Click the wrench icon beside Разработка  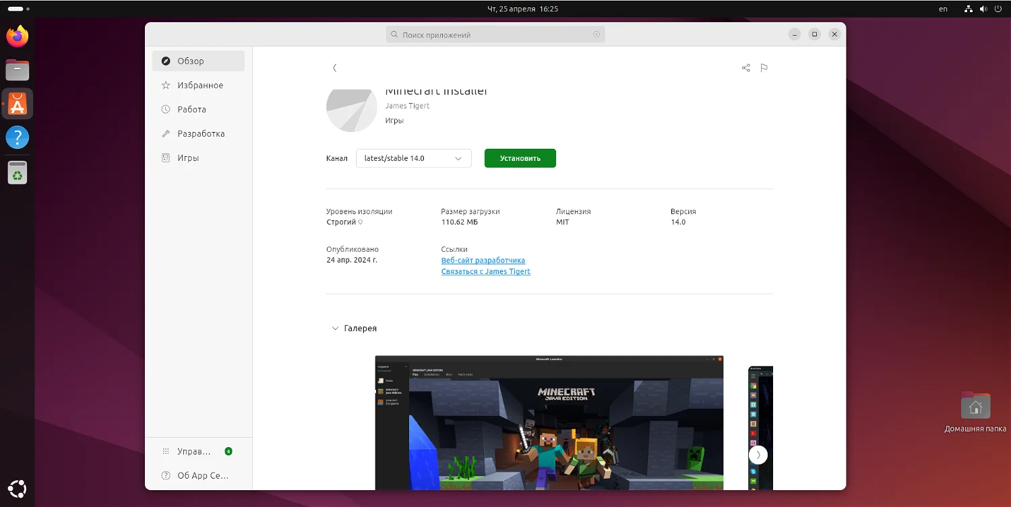click(166, 134)
